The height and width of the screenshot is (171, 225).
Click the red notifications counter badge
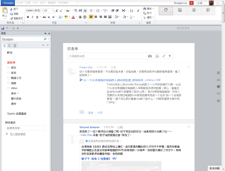[x=191, y=3]
